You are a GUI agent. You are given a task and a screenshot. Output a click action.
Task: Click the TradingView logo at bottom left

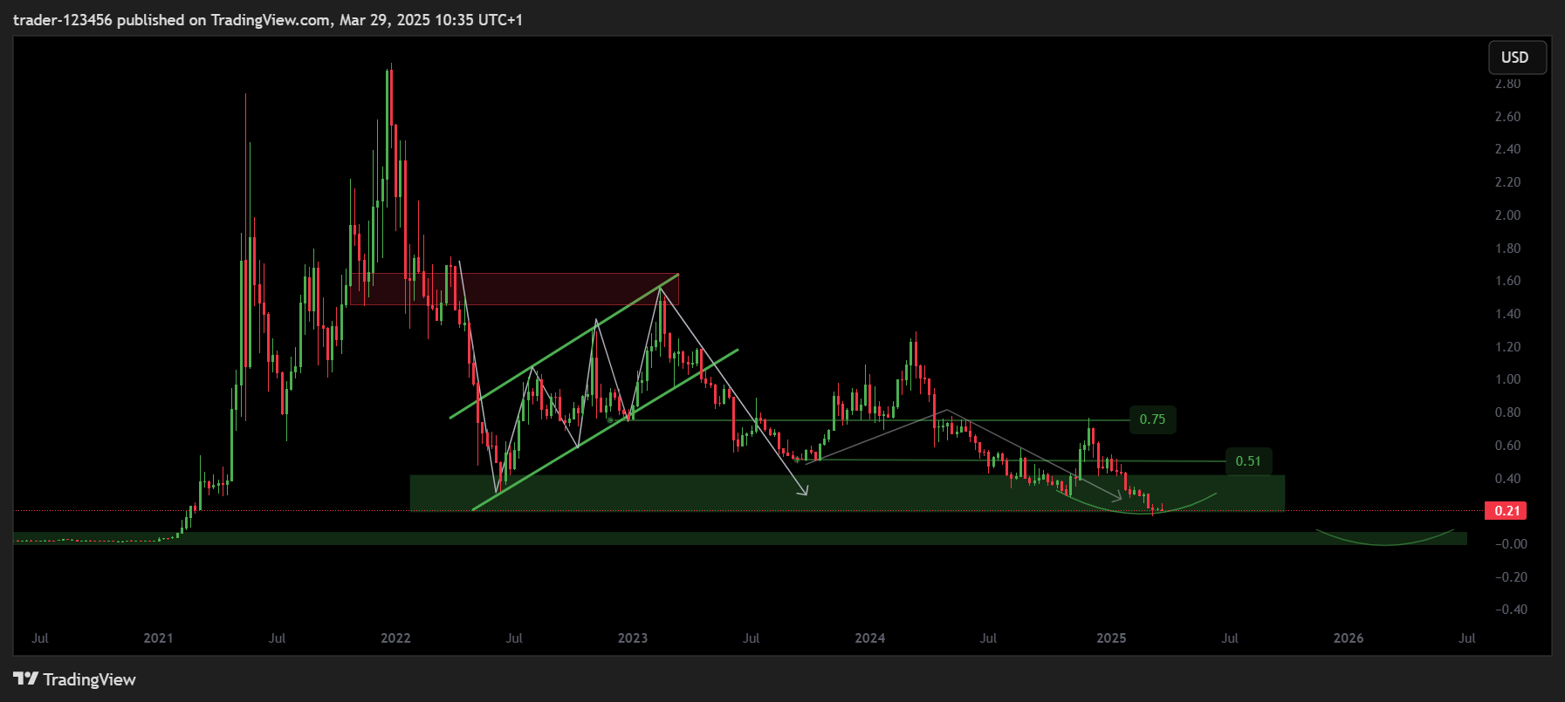(x=75, y=679)
